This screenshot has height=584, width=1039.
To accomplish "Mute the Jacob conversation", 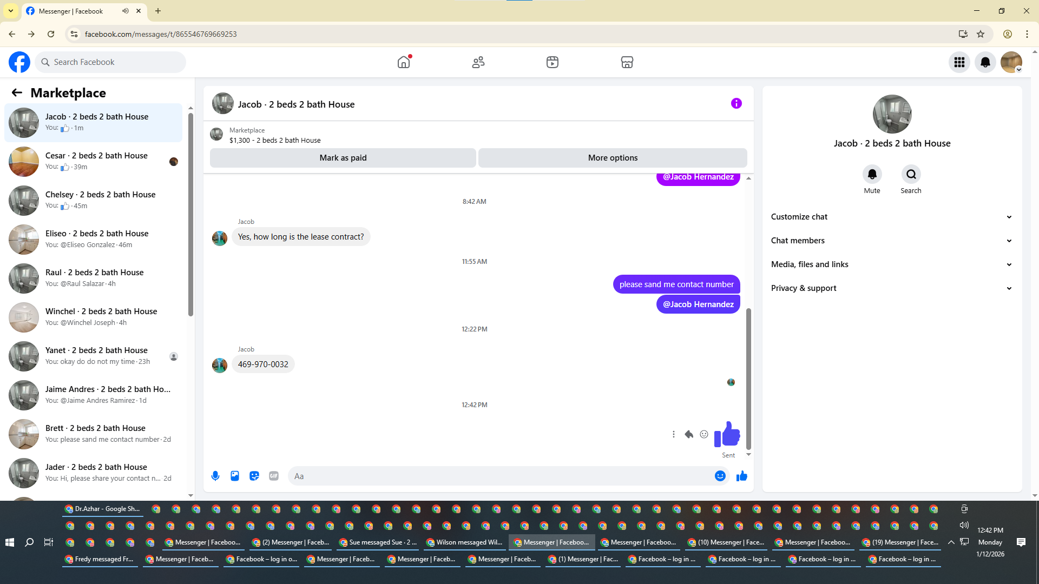I will click(x=872, y=175).
